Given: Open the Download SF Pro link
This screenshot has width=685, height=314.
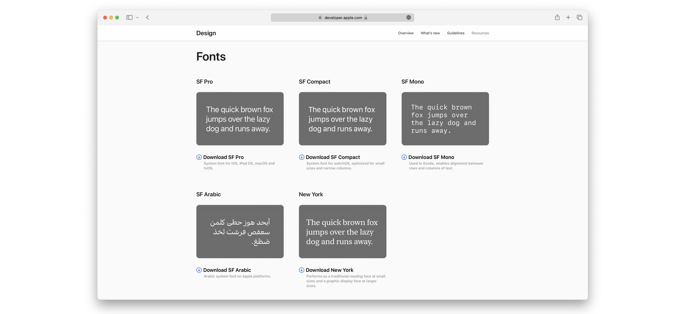Looking at the screenshot, I should [x=223, y=157].
